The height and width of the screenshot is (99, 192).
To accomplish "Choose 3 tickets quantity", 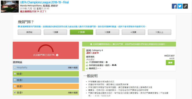I will (107, 32).
